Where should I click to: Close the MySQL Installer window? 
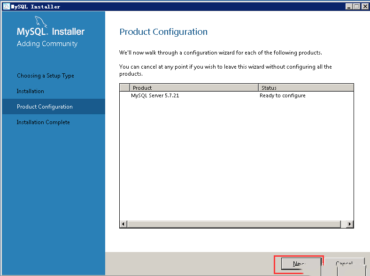pyautogui.click(x=365, y=7)
